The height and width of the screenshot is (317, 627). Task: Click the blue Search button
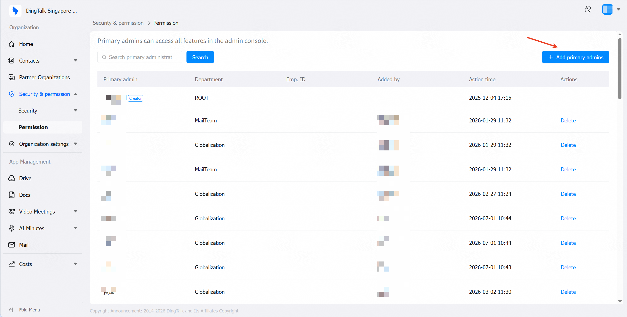[200, 57]
